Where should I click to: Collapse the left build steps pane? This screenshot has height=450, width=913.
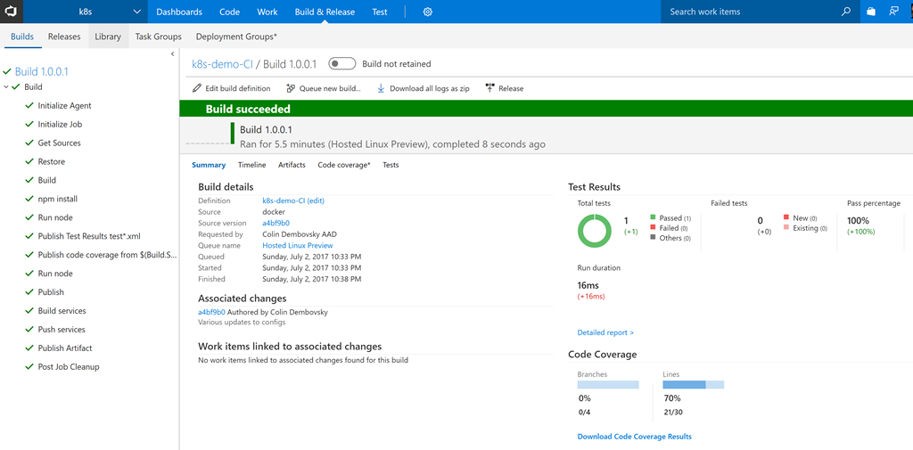coord(172,54)
